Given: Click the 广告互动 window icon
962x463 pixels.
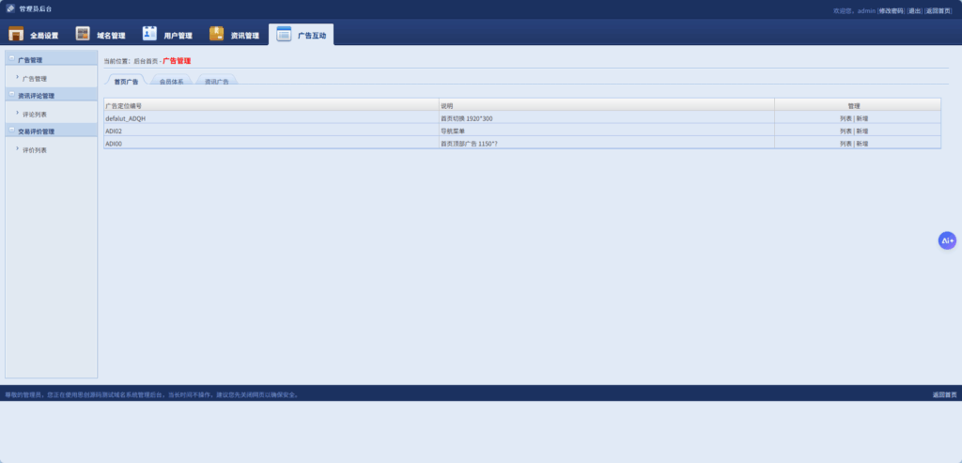Looking at the screenshot, I should click(x=284, y=34).
